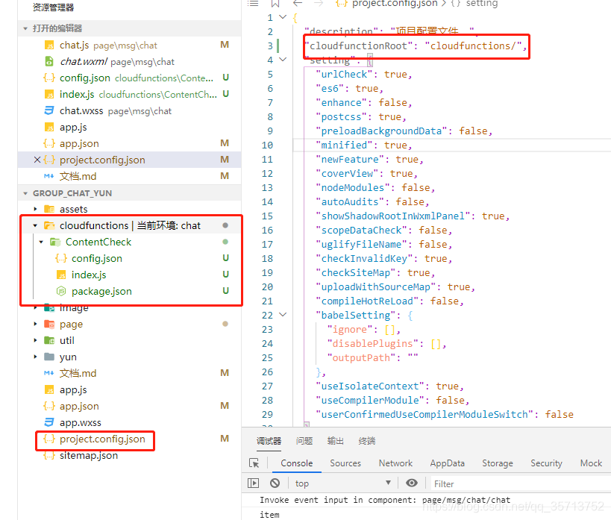Open config.json under ContentCheck folder
611x520 pixels.
click(97, 258)
